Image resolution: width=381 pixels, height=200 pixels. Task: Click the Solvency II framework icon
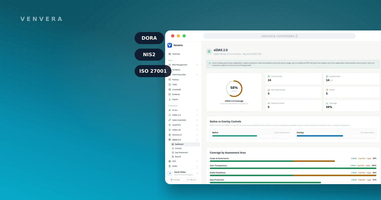click(x=170, y=135)
